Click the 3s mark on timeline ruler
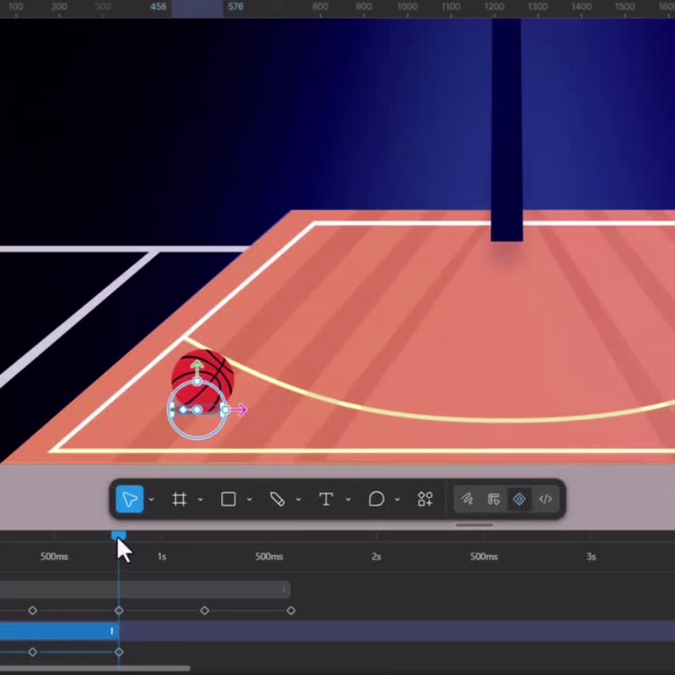Viewport: 675px width, 675px height. [591, 557]
